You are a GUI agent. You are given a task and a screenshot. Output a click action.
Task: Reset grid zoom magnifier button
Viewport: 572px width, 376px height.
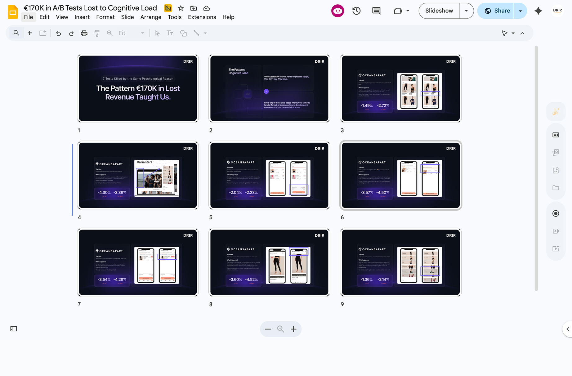point(281,329)
